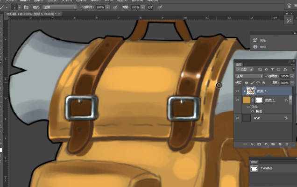Click the lock icon on 背景 layer
Screen dimensions: 297x187
pos(286,118)
